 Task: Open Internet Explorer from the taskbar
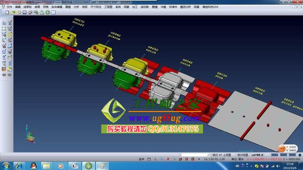(19, 166)
